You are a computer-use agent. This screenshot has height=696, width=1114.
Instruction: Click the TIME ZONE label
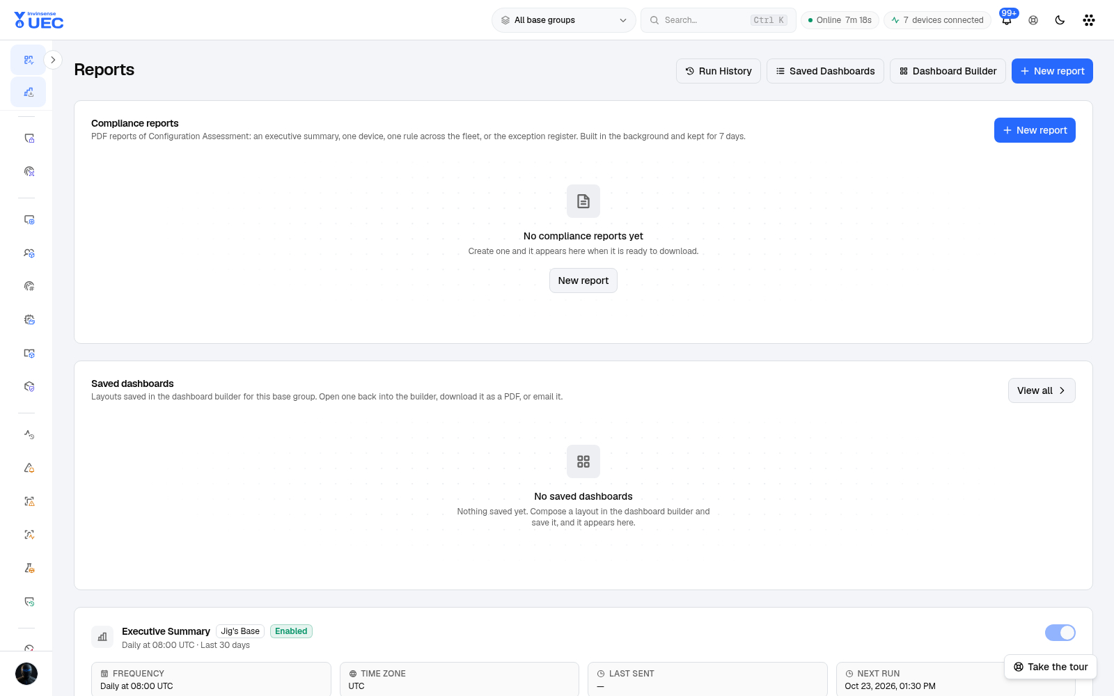coord(383,674)
